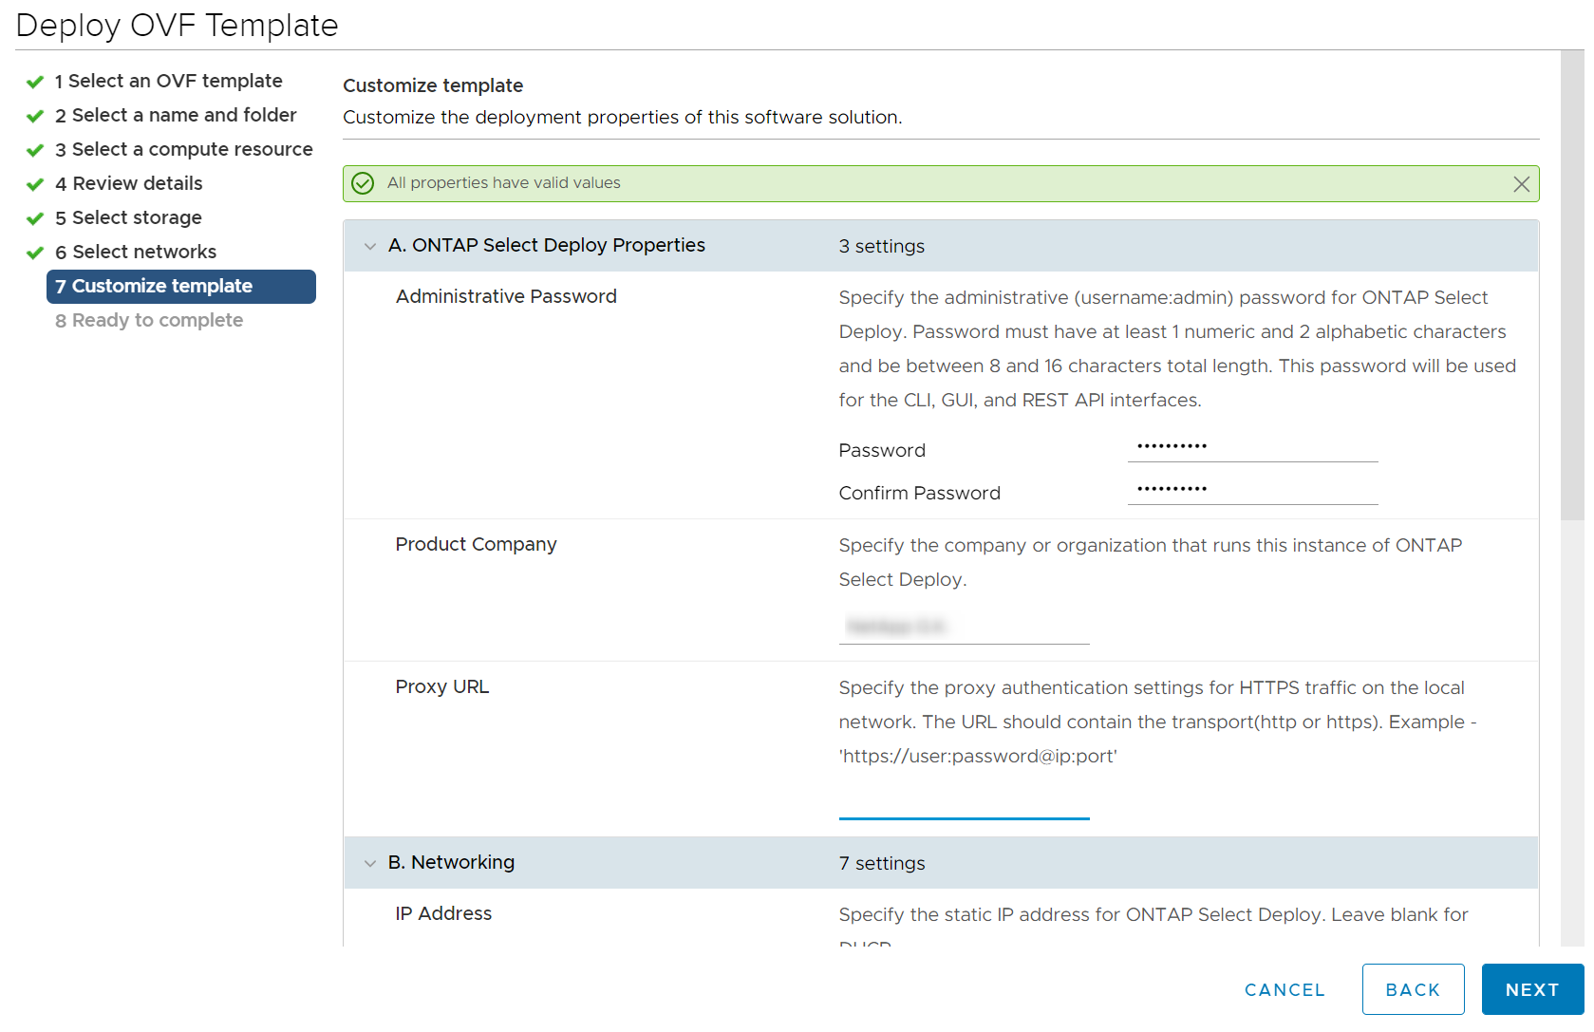Open the Review details wizard step
Image resolution: width=1594 pixels, height=1032 pixels.
(128, 183)
